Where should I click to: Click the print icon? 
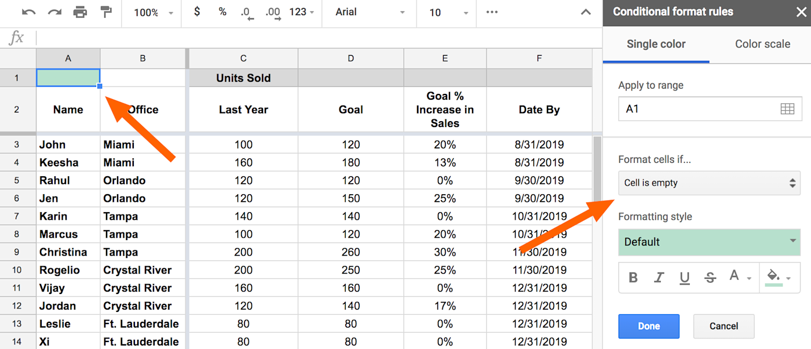tap(80, 12)
